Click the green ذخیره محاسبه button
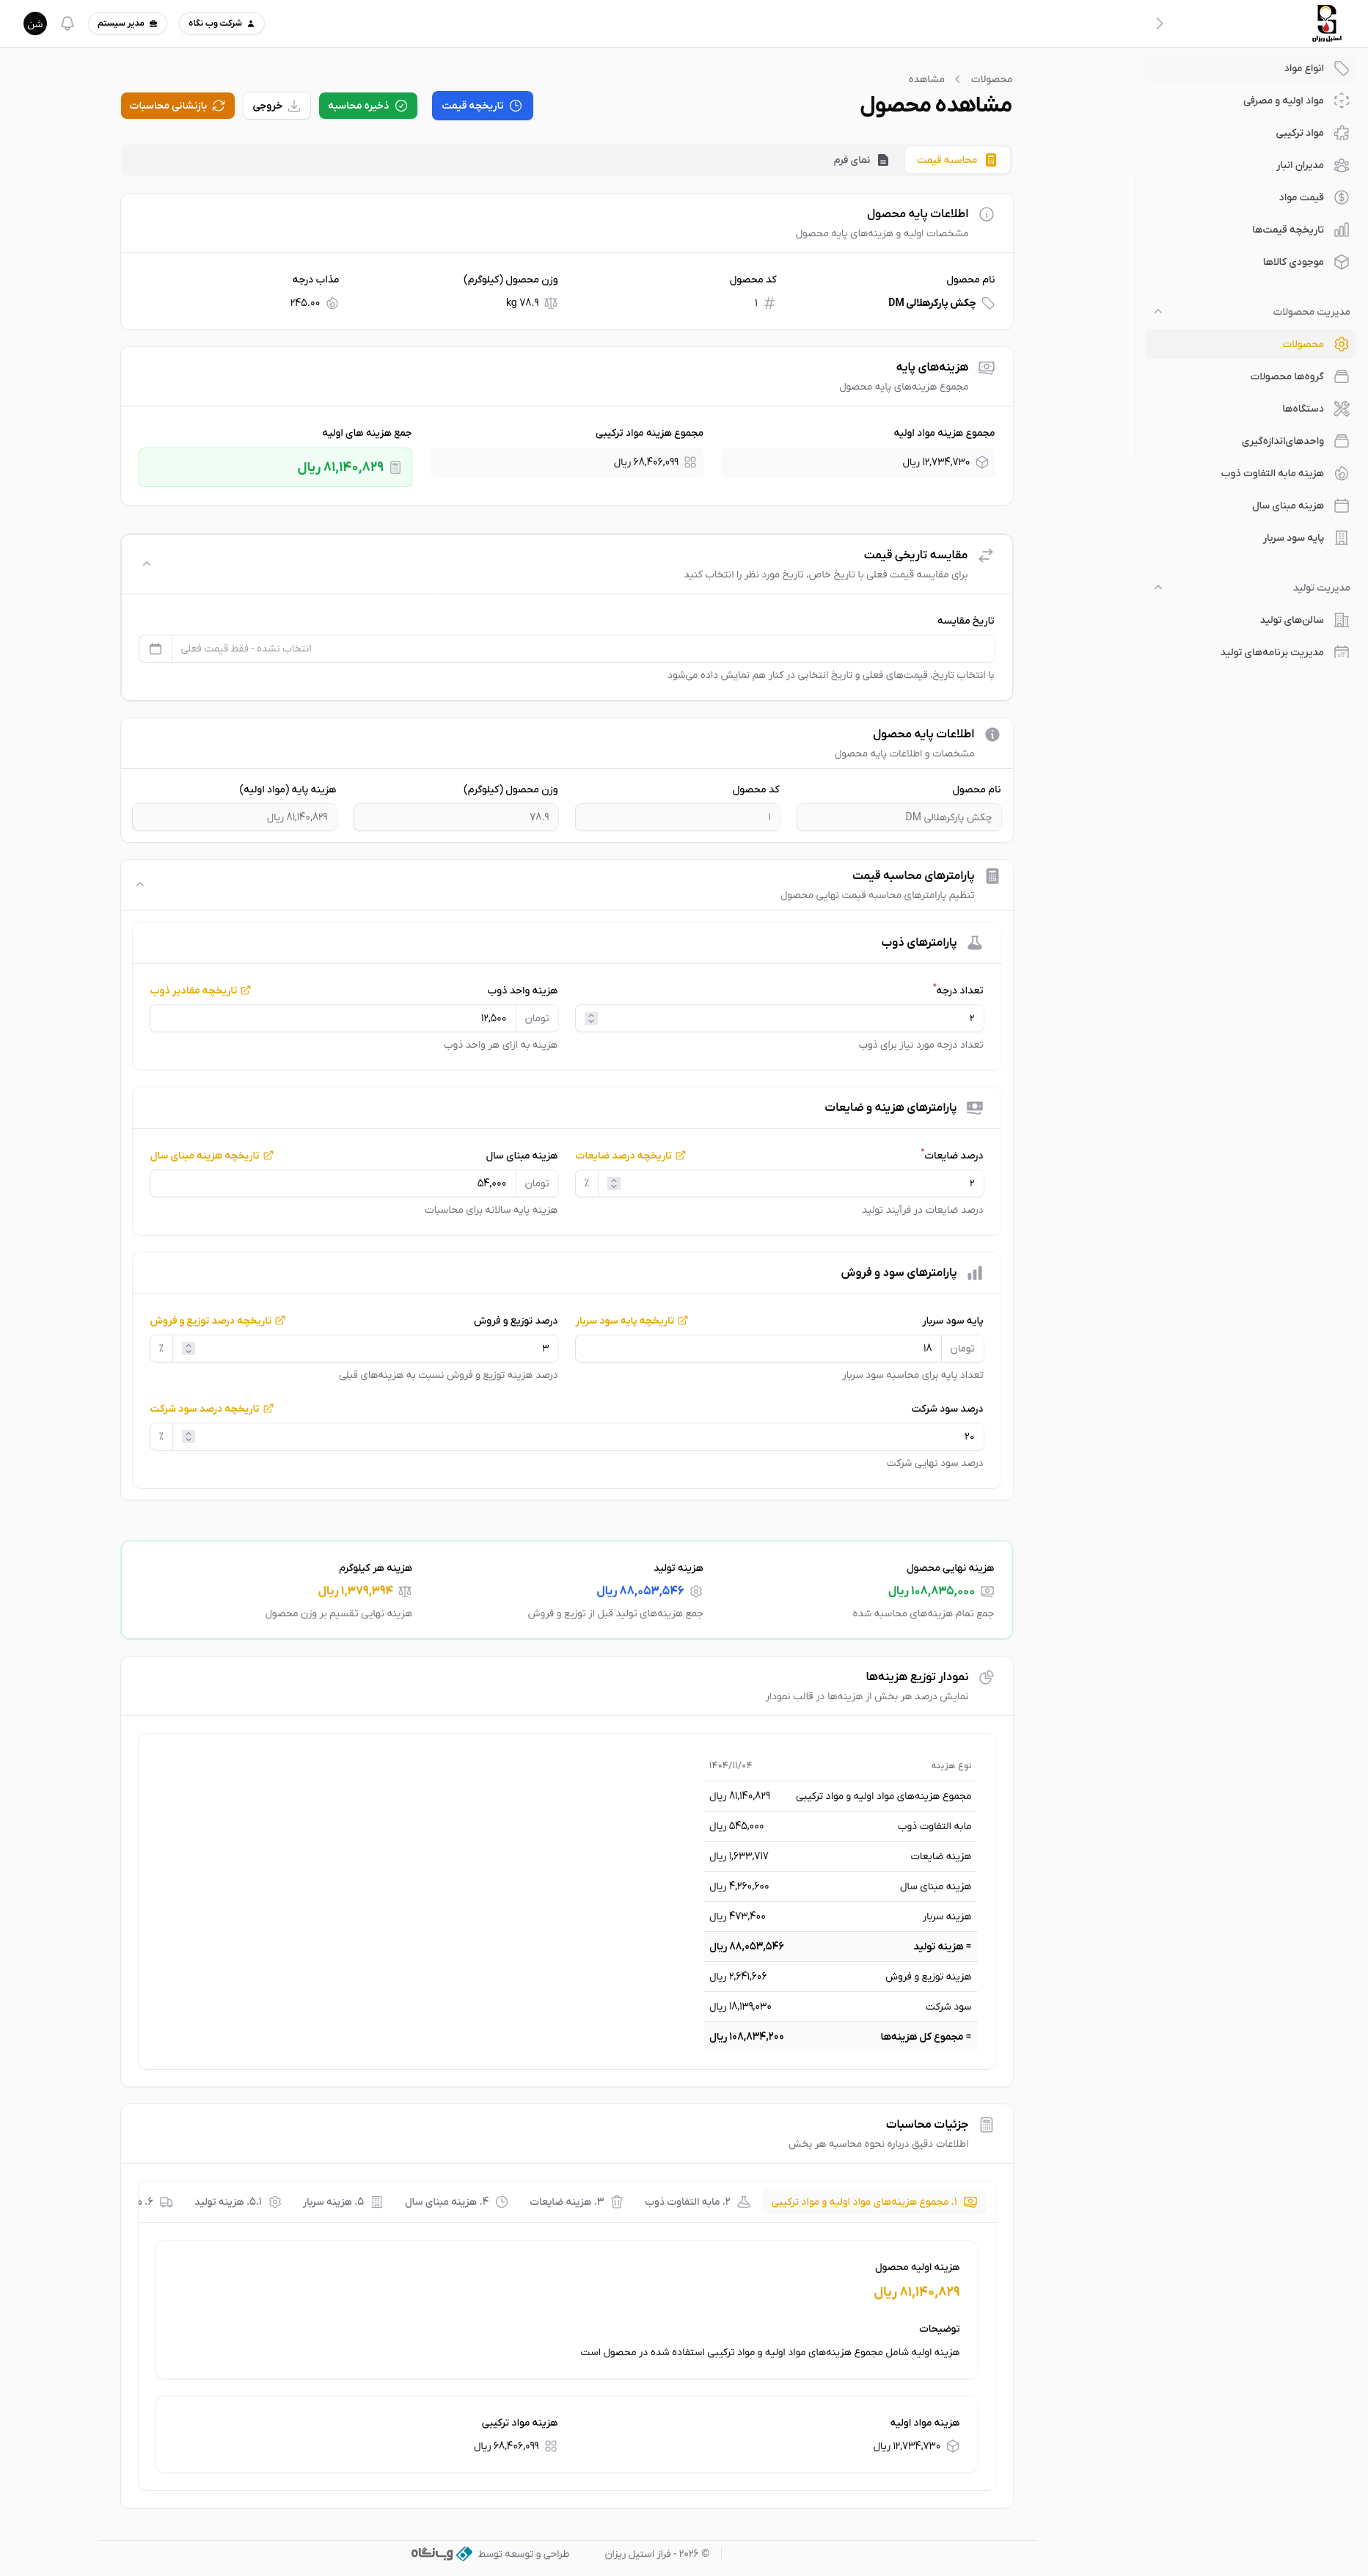 368,106
